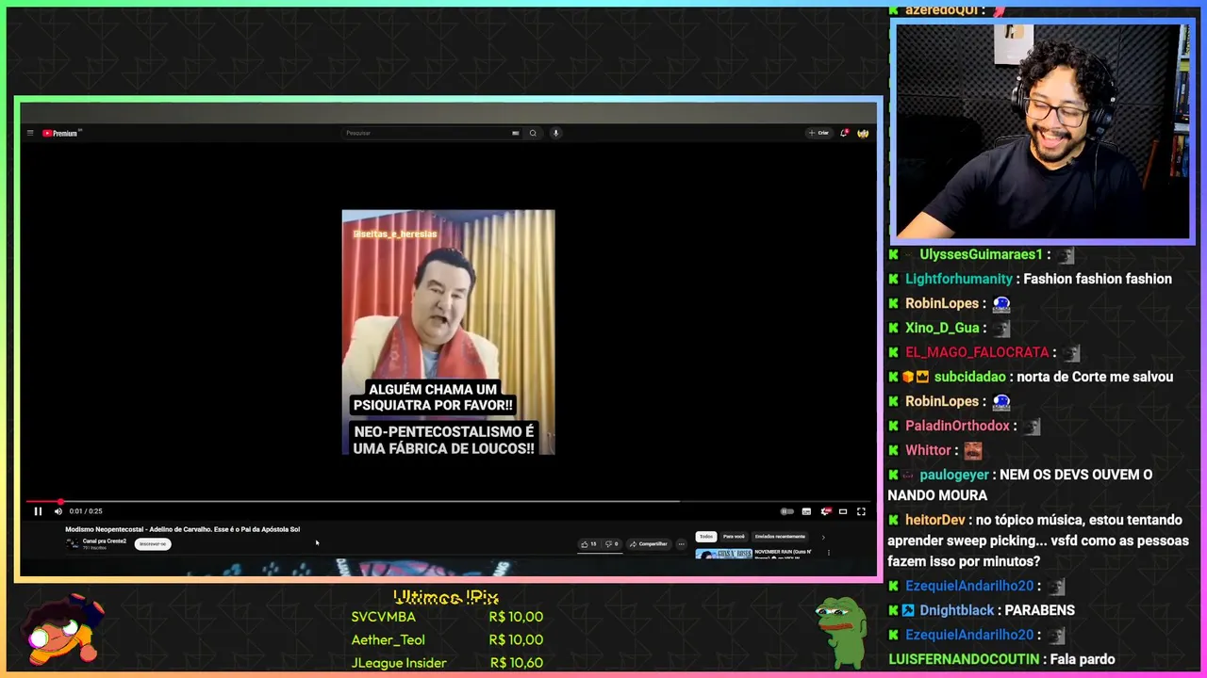Click username PaladinOrthodox in chat
This screenshot has width=1207, height=678.
click(x=957, y=426)
